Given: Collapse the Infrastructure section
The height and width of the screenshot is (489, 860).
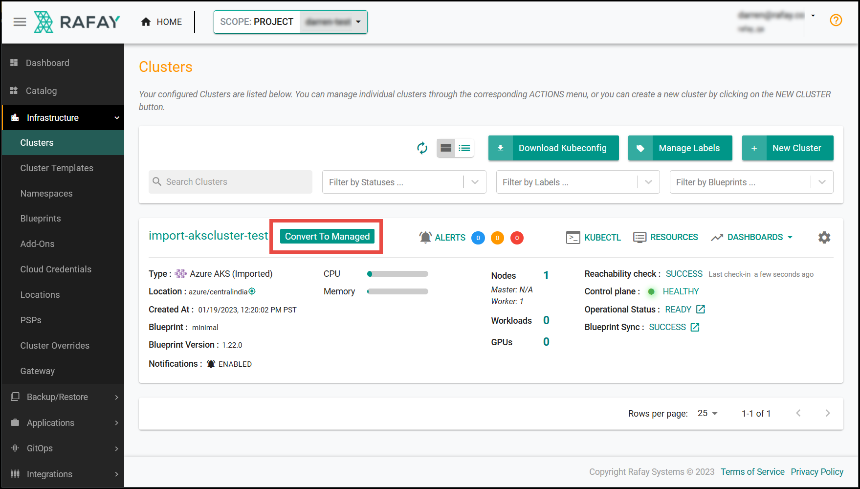Looking at the screenshot, I should tap(63, 118).
